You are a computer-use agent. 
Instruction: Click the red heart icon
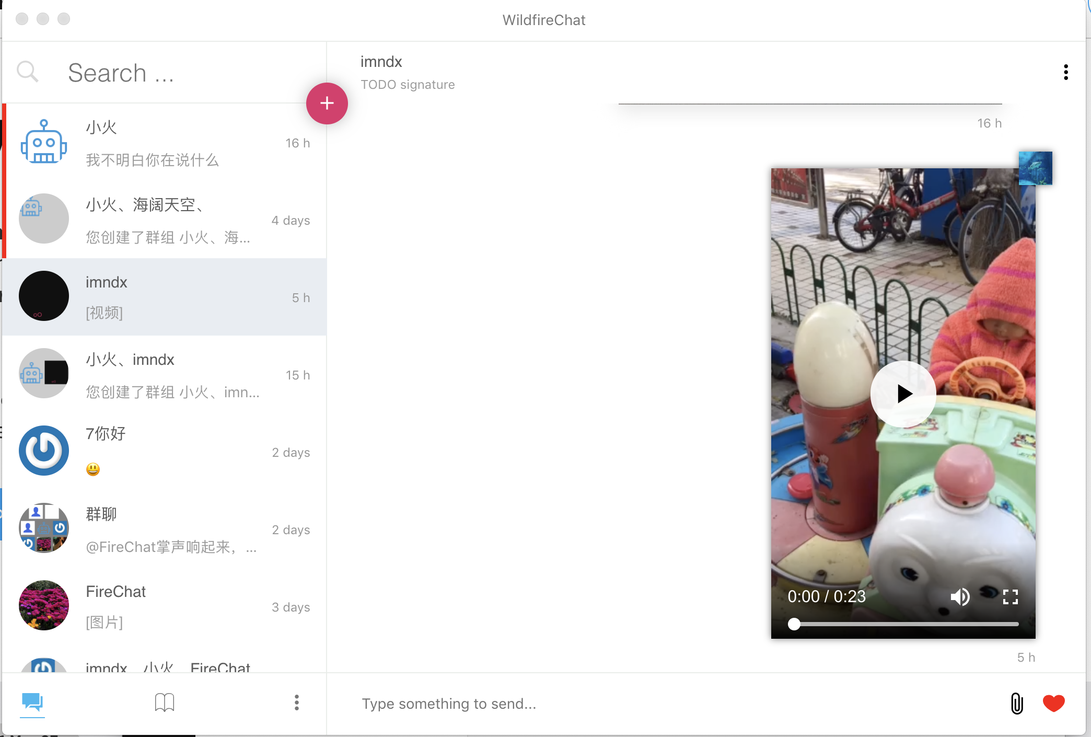click(x=1053, y=703)
